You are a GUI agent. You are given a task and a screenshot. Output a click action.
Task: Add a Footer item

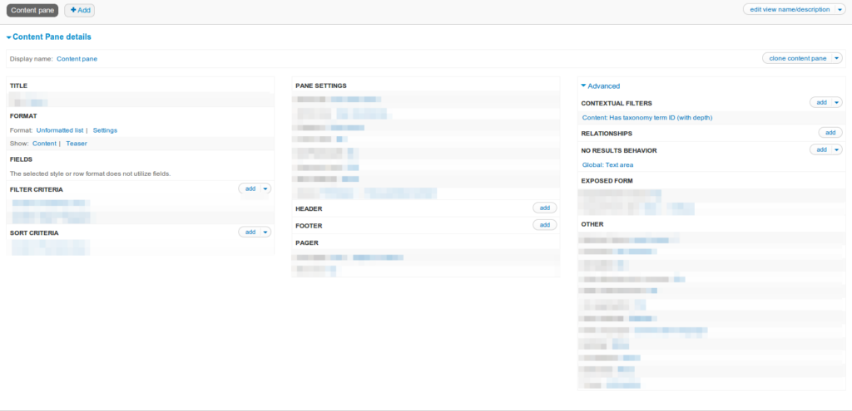(544, 224)
